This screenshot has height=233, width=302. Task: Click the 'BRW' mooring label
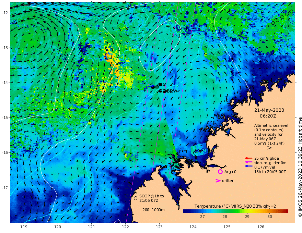(x=172, y=91)
